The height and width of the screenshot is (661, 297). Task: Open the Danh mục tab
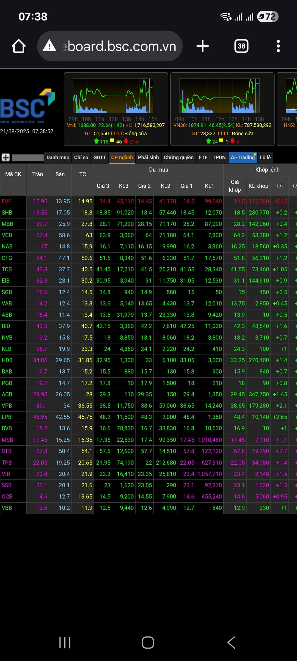pyautogui.click(x=58, y=158)
